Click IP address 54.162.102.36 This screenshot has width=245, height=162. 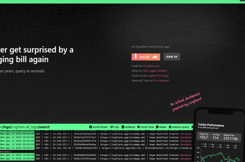[x=62, y=148]
